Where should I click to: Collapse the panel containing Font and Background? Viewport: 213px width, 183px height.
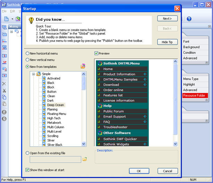[207, 63]
